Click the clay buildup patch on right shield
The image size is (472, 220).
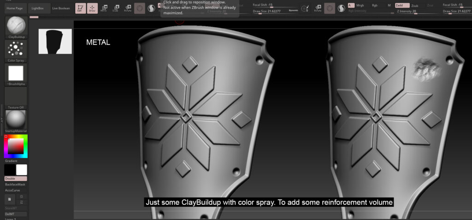pos(426,69)
